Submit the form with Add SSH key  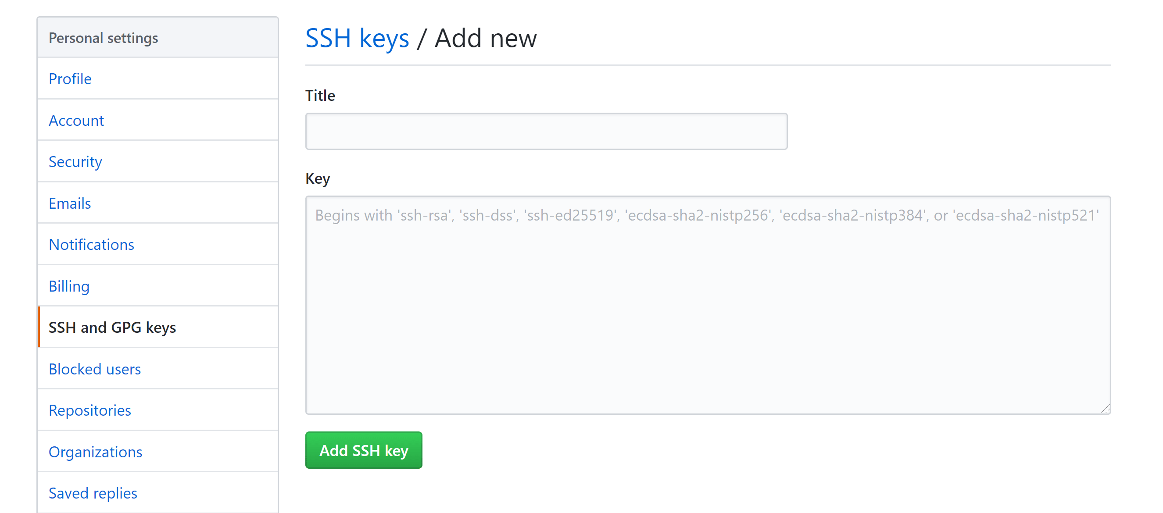tap(363, 450)
